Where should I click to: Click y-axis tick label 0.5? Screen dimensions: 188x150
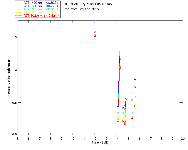click(14, 103)
